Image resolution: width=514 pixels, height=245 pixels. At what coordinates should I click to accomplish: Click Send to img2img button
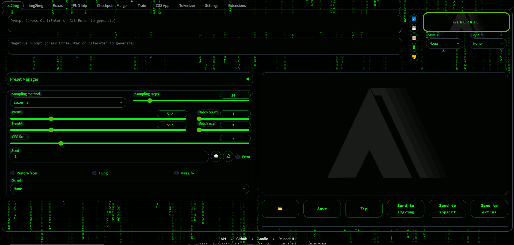click(406, 209)
